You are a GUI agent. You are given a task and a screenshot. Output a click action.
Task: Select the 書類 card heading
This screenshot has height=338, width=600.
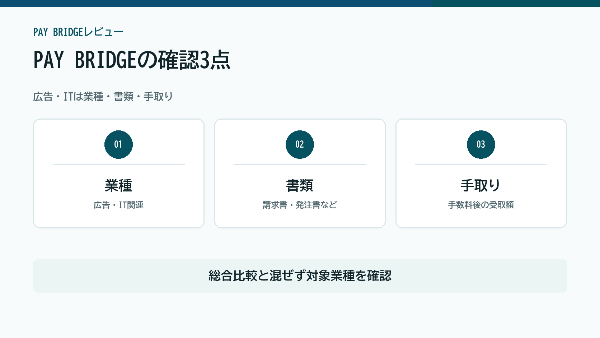[x=300, y=186]
